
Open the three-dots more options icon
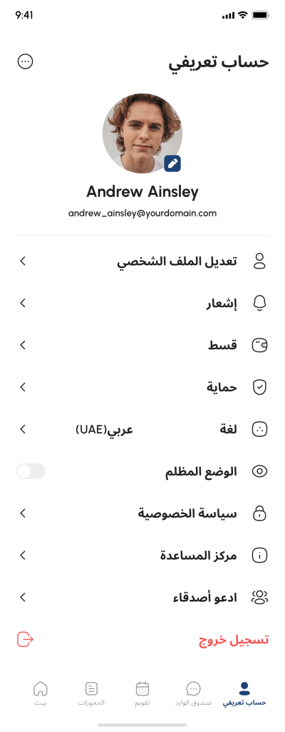(x=25, y=61)
